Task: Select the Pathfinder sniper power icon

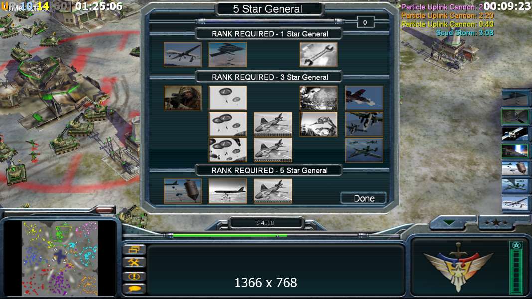Action: click(x=182, y=98)
